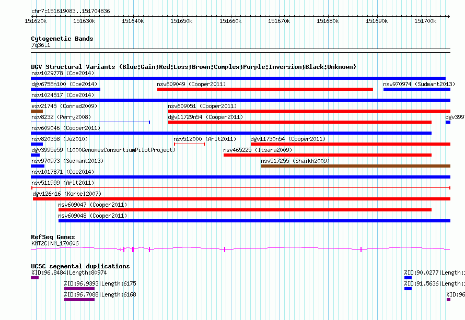Click the nsv1024517 (Coe2014) label
Screen dimensions: 465x320
63,95
